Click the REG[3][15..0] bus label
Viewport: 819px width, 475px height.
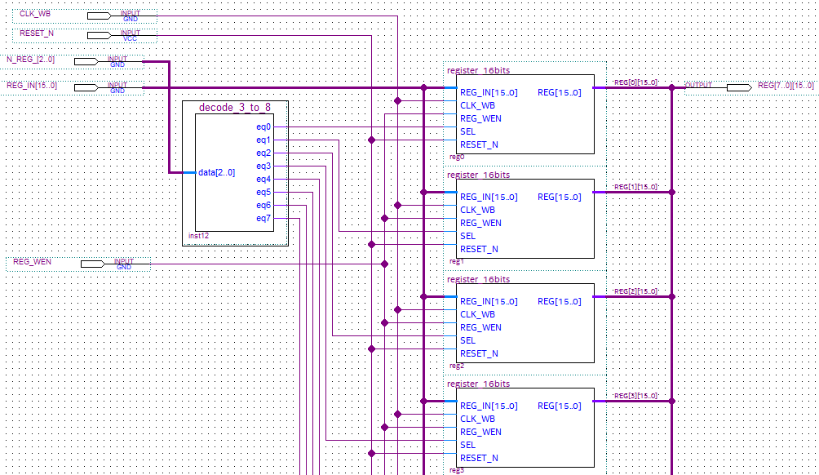(x=635, y=396)
